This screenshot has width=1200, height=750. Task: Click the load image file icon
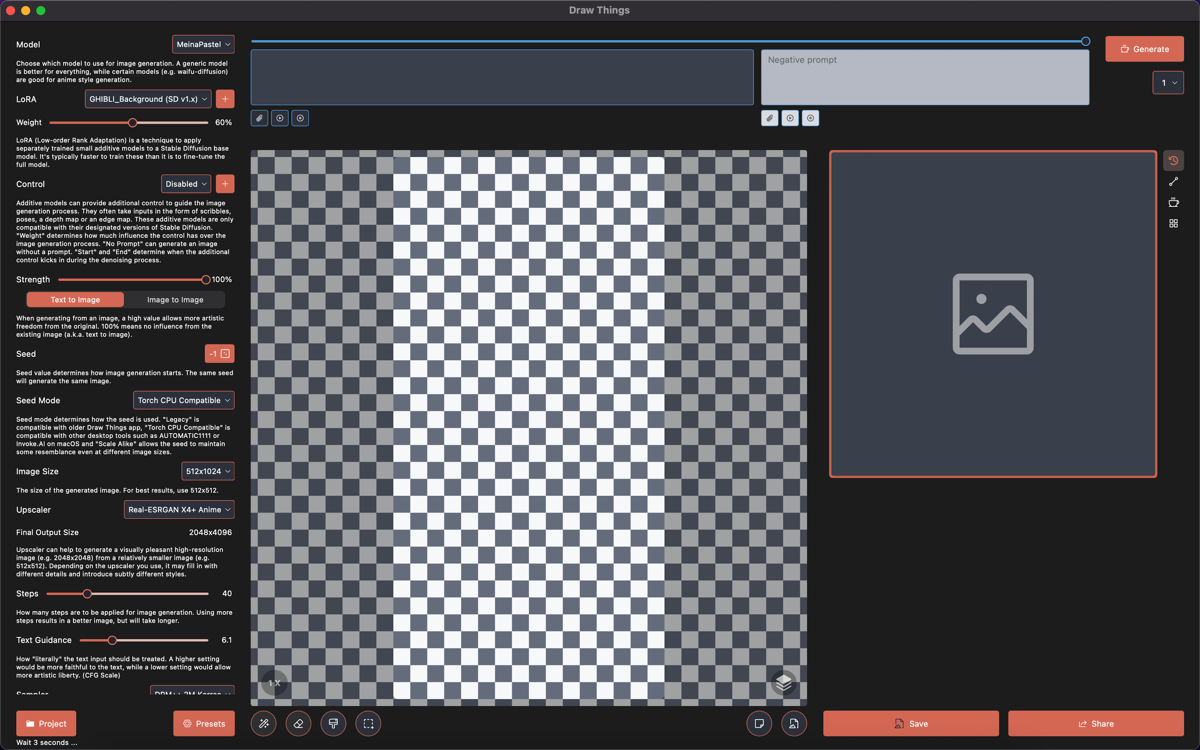[793, 723]
